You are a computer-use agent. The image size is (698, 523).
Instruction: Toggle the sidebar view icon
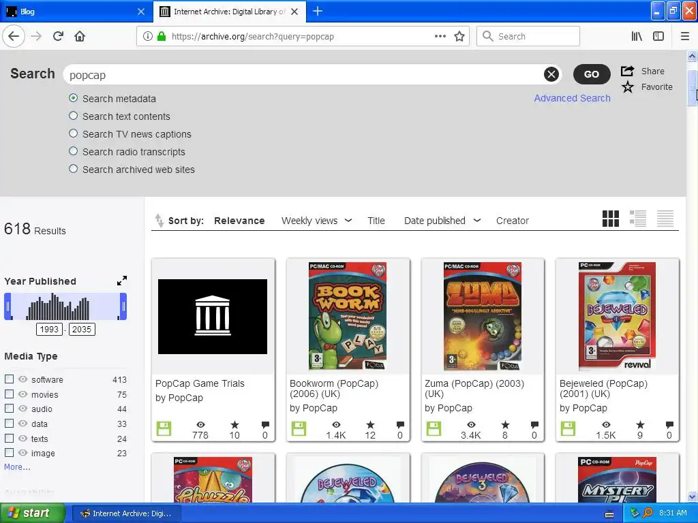coord(658,37)
